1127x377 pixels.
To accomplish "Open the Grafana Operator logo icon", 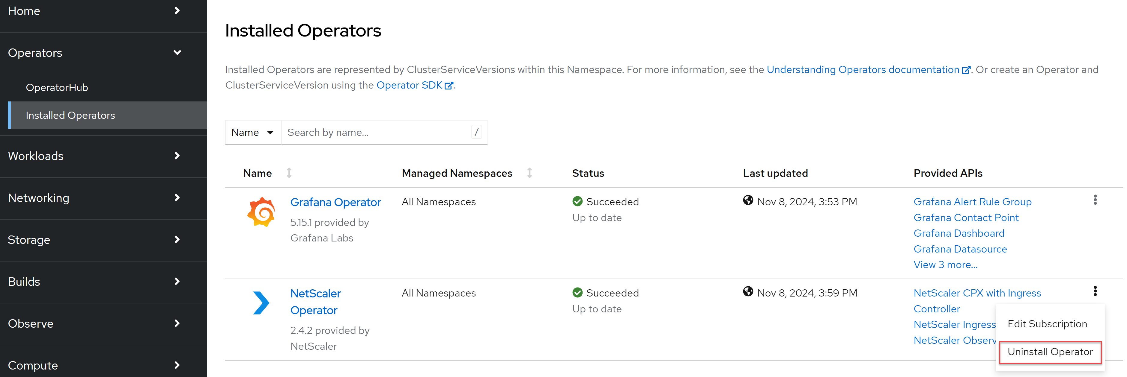I will 261,212.
